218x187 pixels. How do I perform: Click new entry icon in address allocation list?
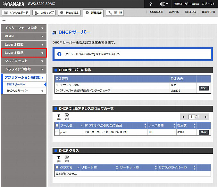tap(67, 117)
